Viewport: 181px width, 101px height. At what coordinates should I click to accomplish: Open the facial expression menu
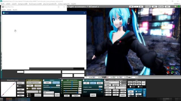35,4
